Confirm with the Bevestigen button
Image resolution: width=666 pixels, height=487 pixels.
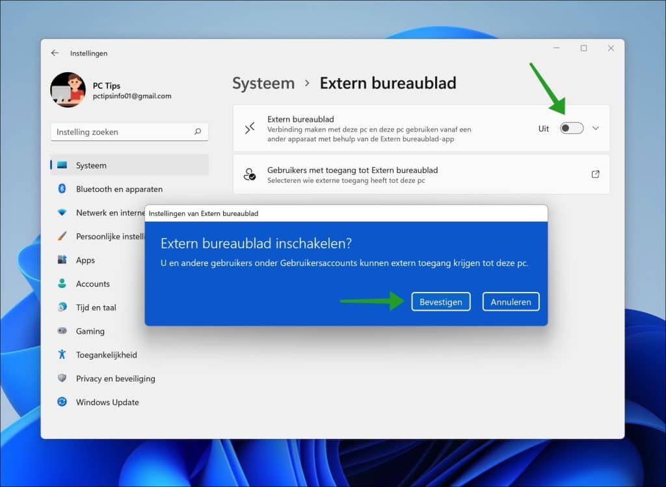441,301
